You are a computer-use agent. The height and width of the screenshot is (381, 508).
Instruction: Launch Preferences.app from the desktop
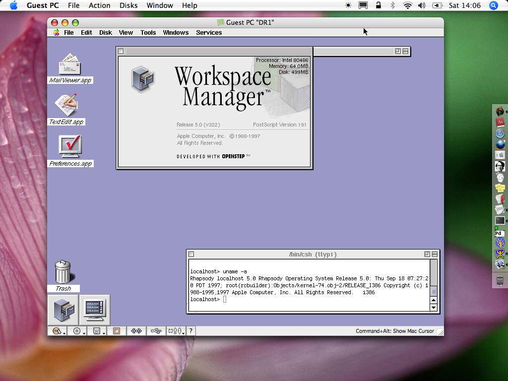point(70,146)
